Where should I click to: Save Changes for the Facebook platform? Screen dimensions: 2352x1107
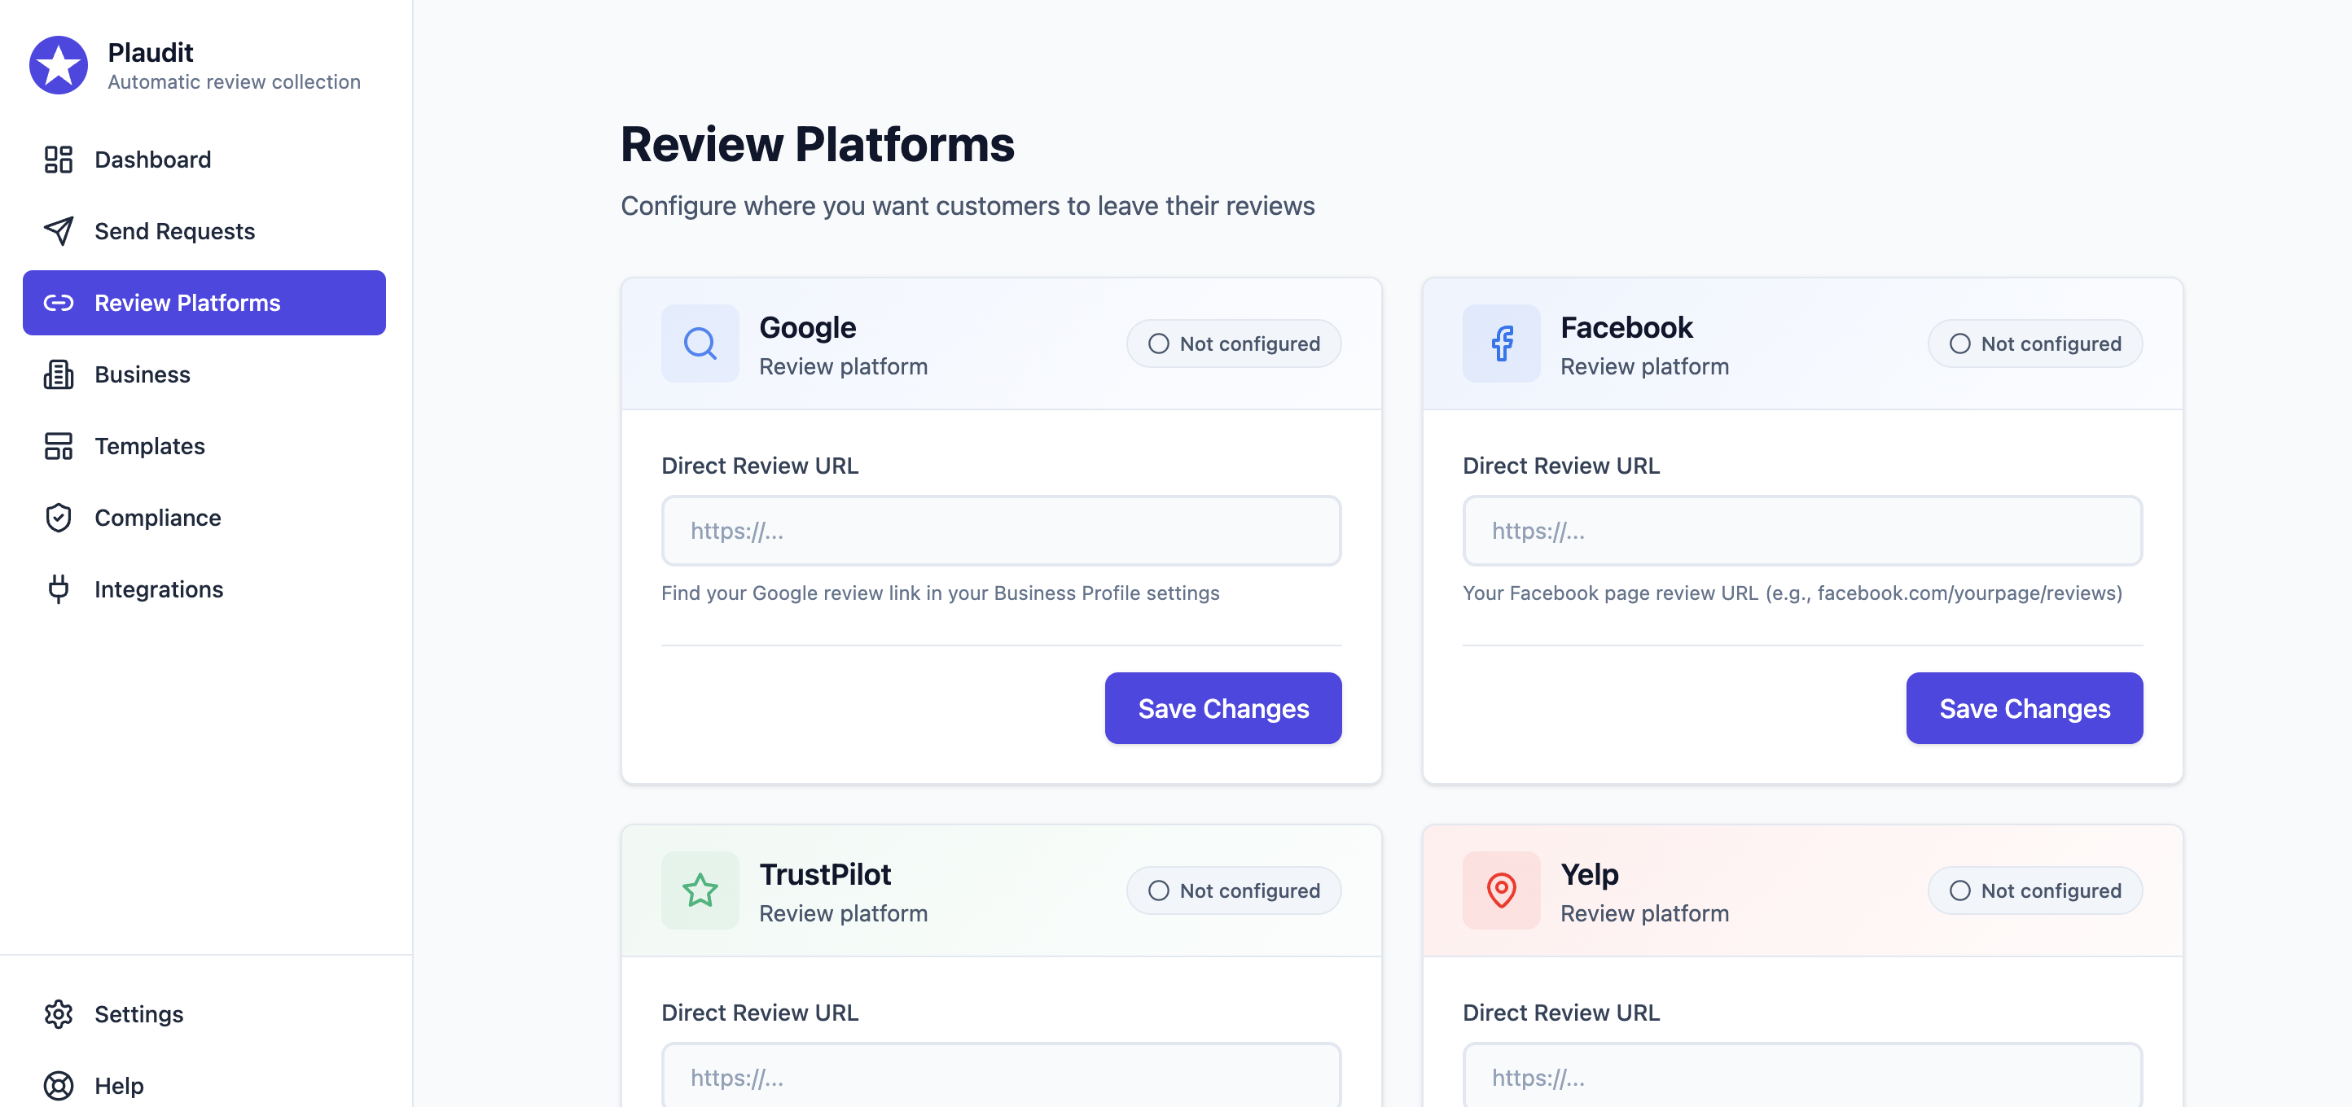click(2023, 708)
